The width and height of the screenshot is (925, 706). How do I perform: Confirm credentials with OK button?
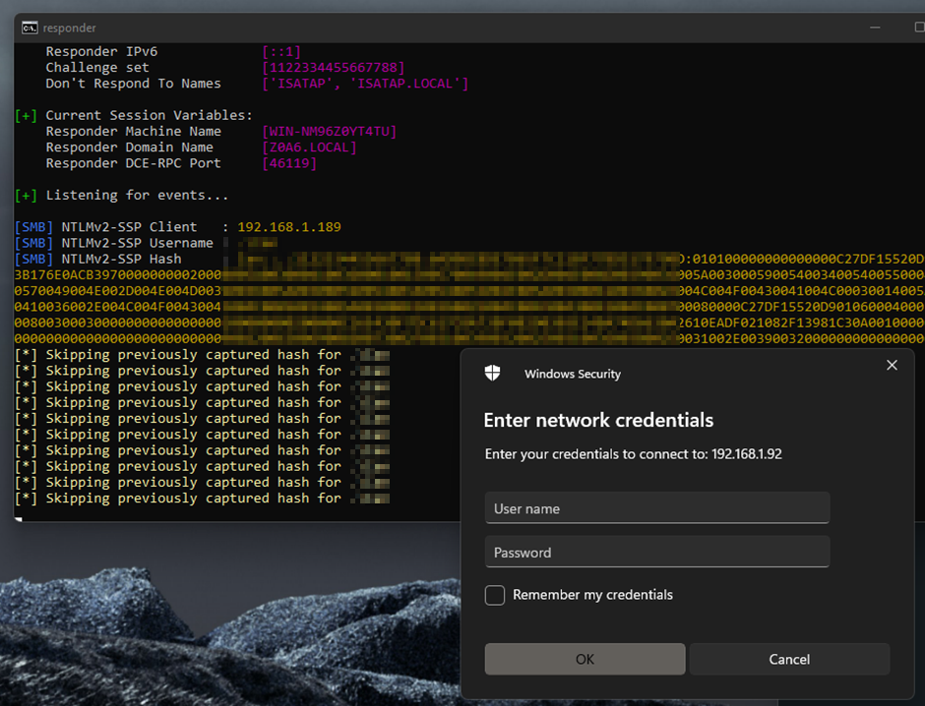pyautogui.click(x=585, y=659)
